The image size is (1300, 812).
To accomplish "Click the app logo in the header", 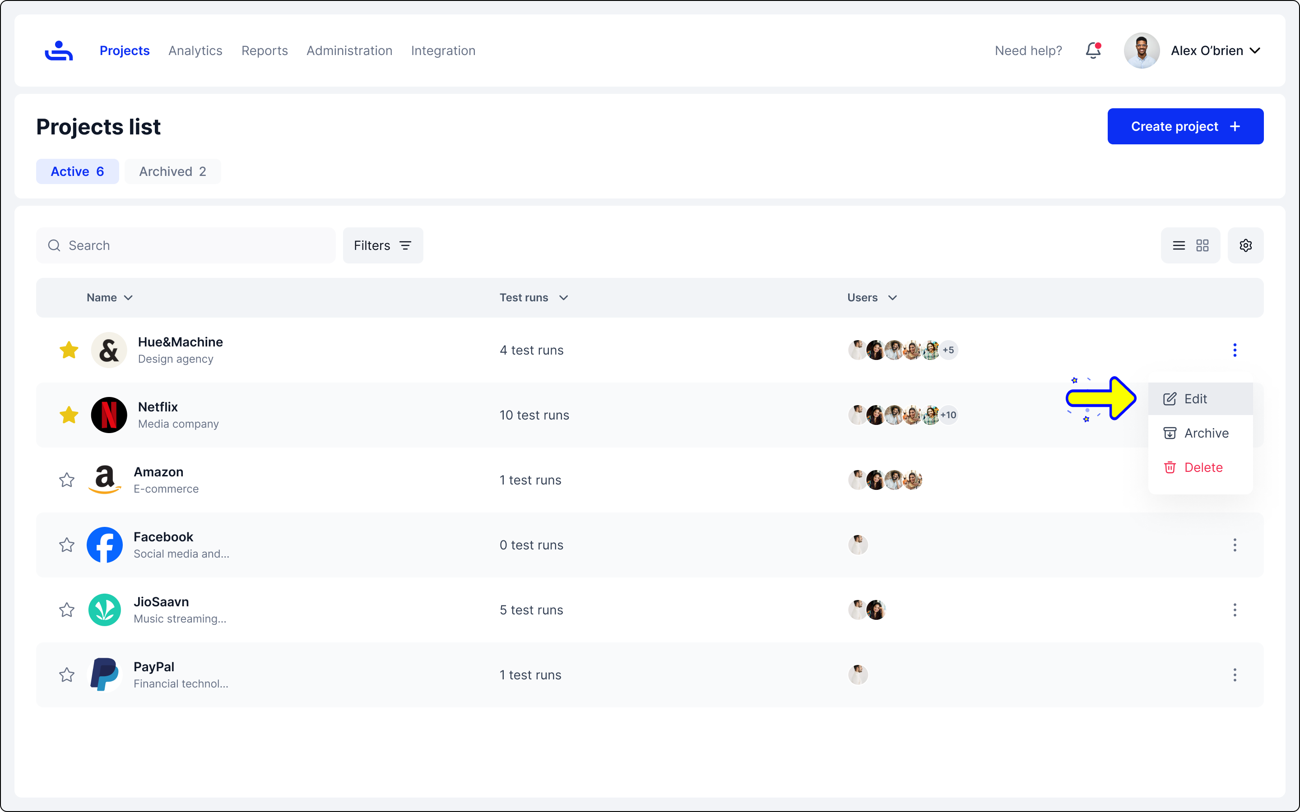I will pos(59,51).
